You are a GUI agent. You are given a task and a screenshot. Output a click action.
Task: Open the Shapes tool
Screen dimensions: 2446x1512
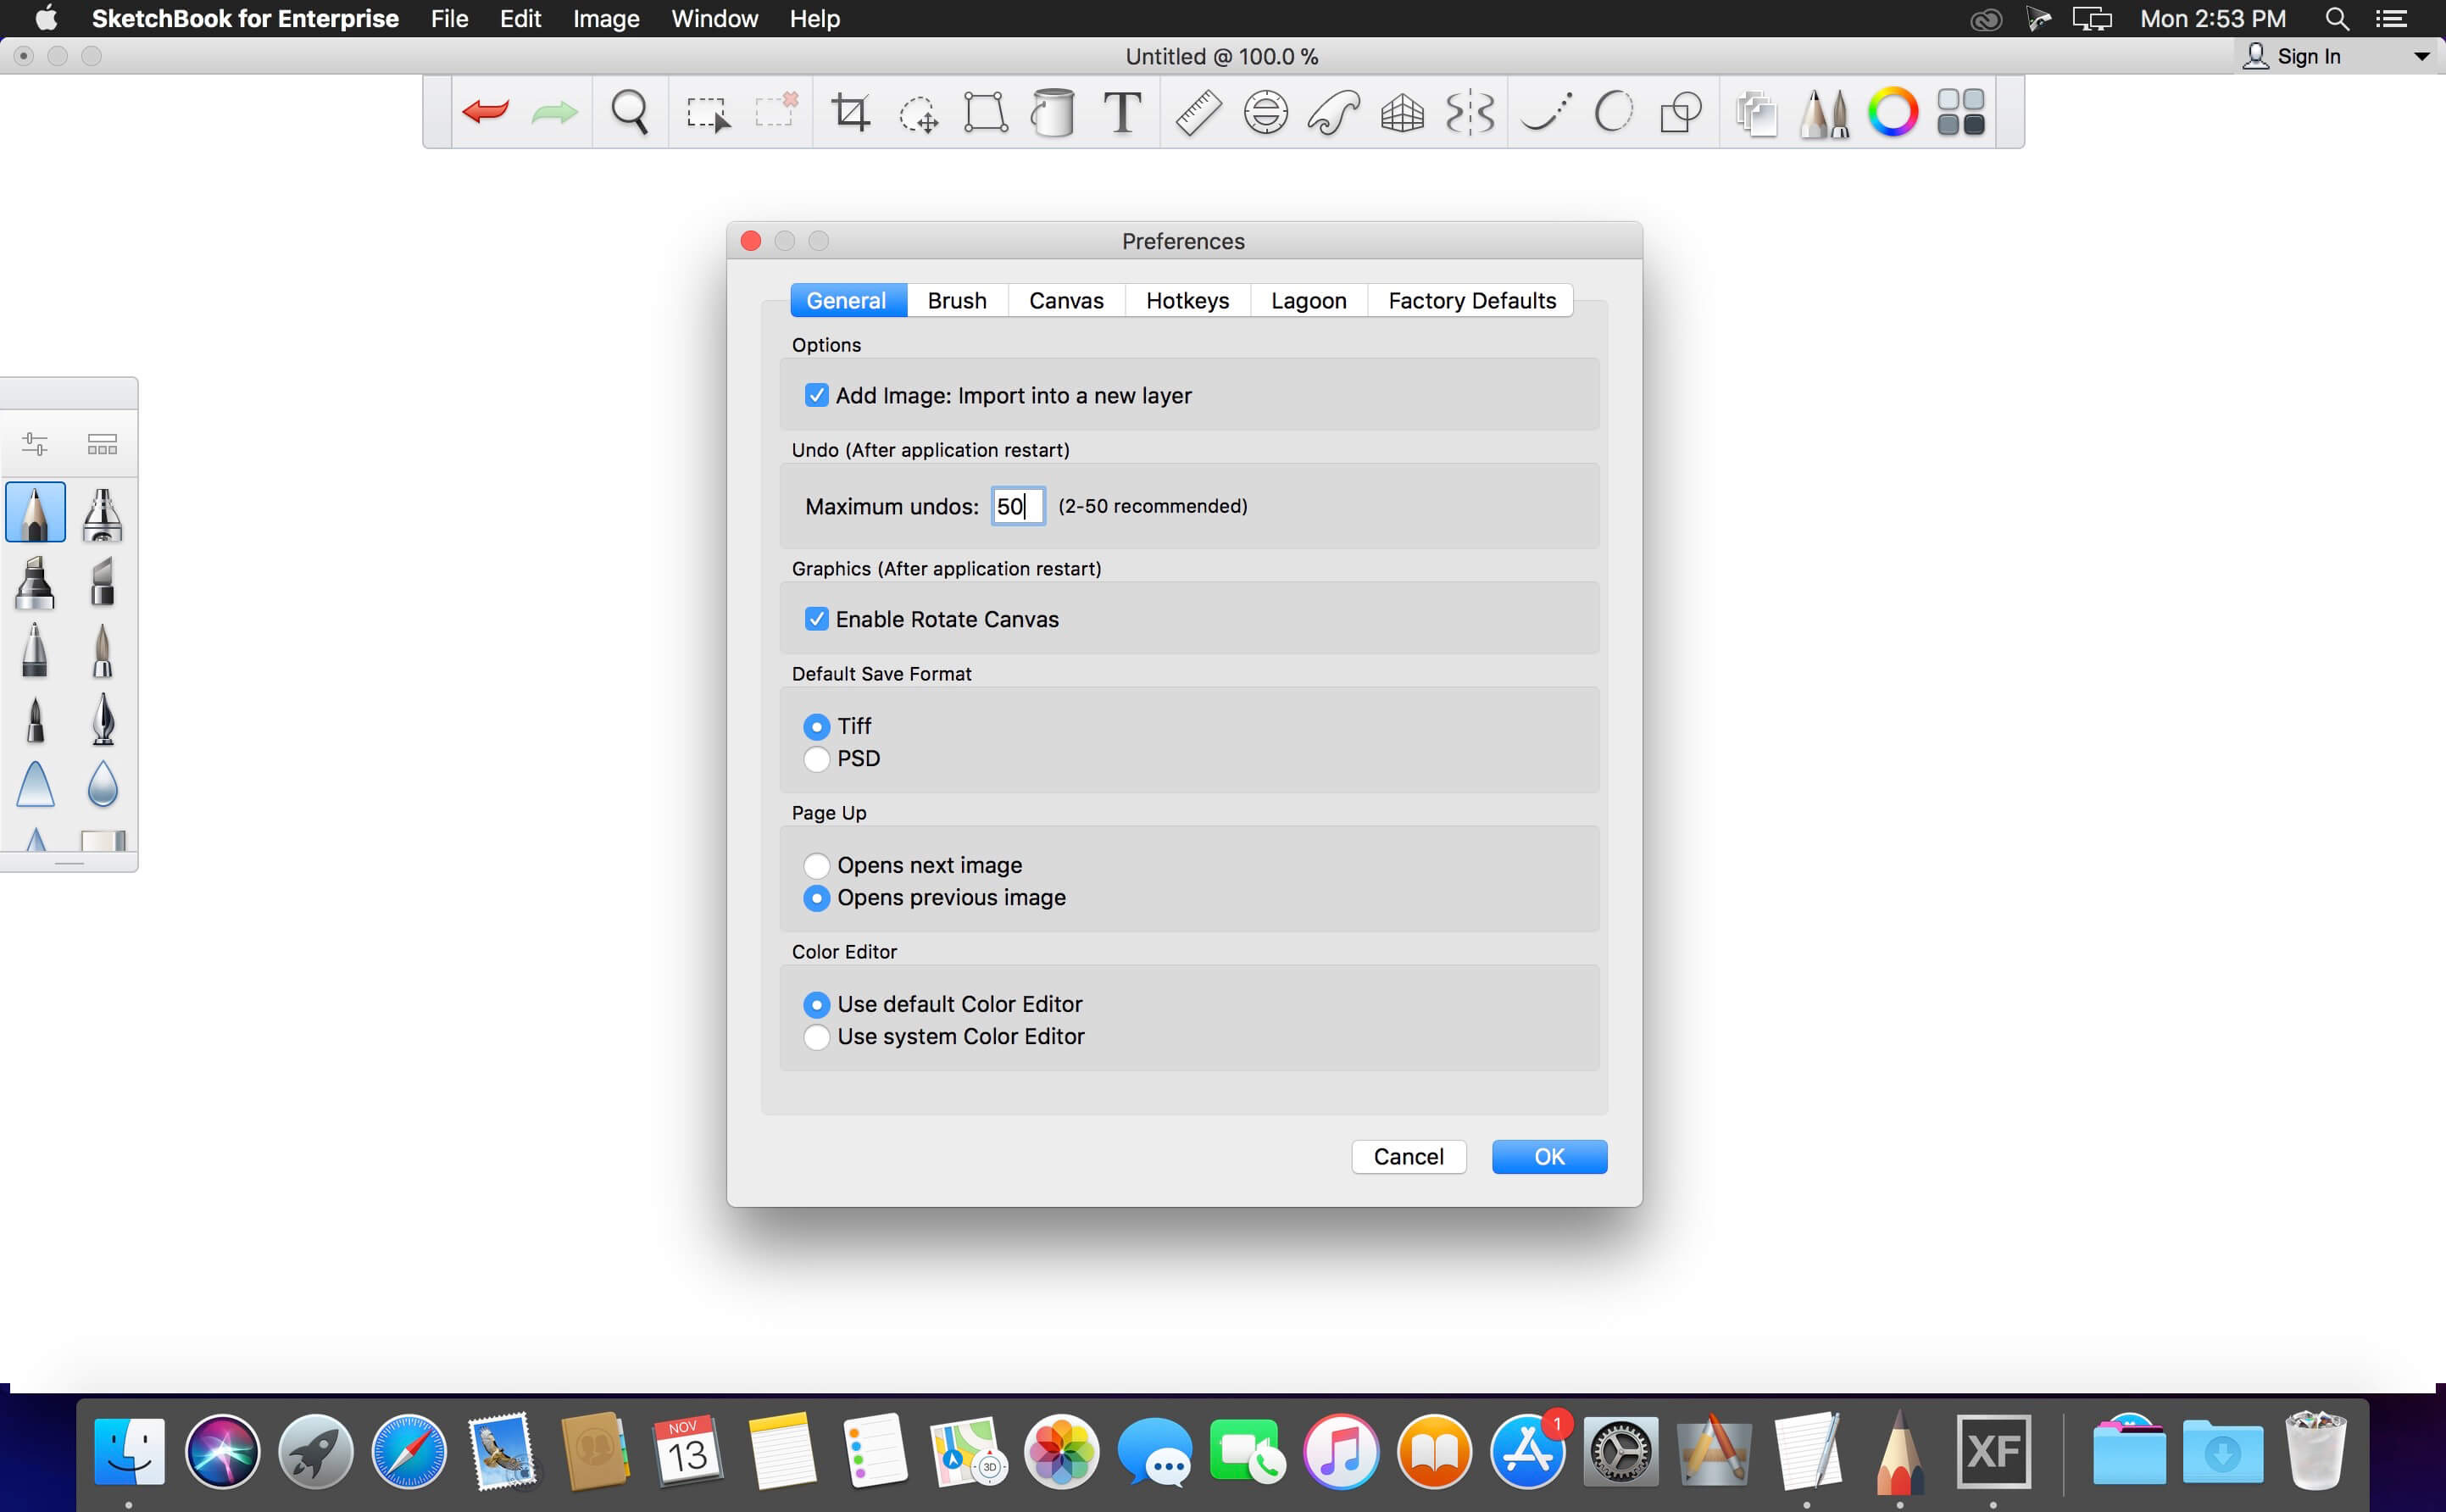1681,112
